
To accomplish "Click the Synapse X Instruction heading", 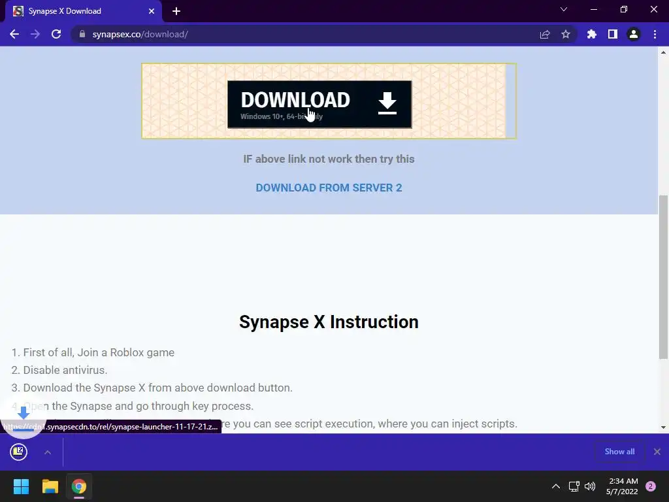I will coord(329,322).
